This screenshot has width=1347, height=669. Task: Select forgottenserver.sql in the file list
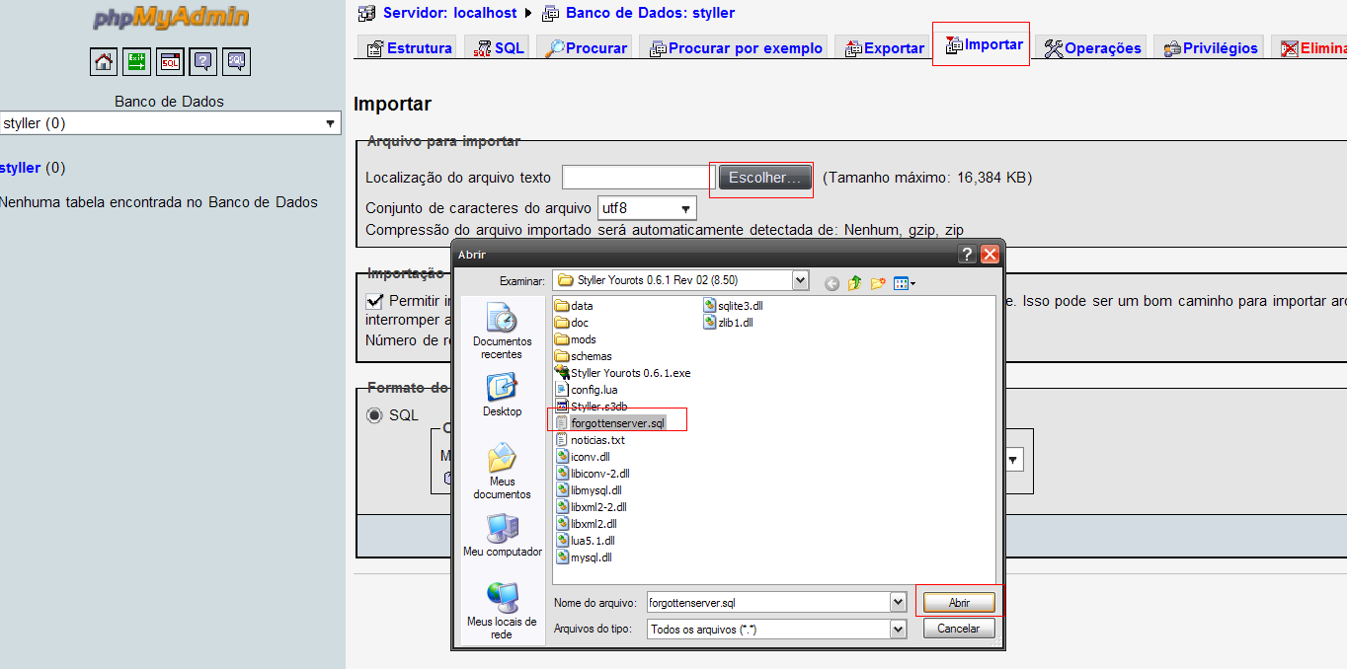click(x=609, y=423)
